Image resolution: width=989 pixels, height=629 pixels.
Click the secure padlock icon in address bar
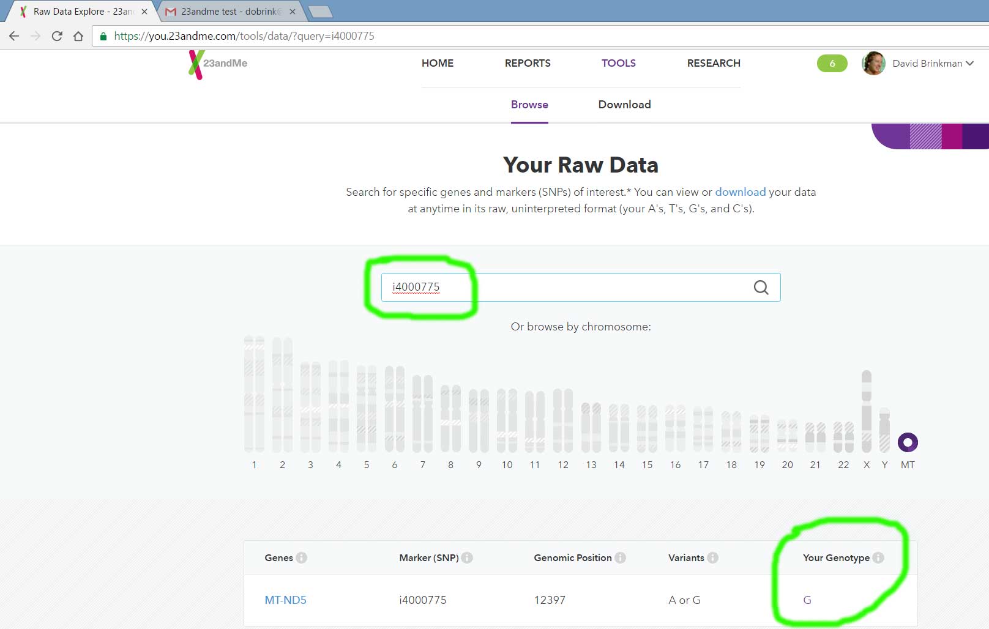(103, 36)
